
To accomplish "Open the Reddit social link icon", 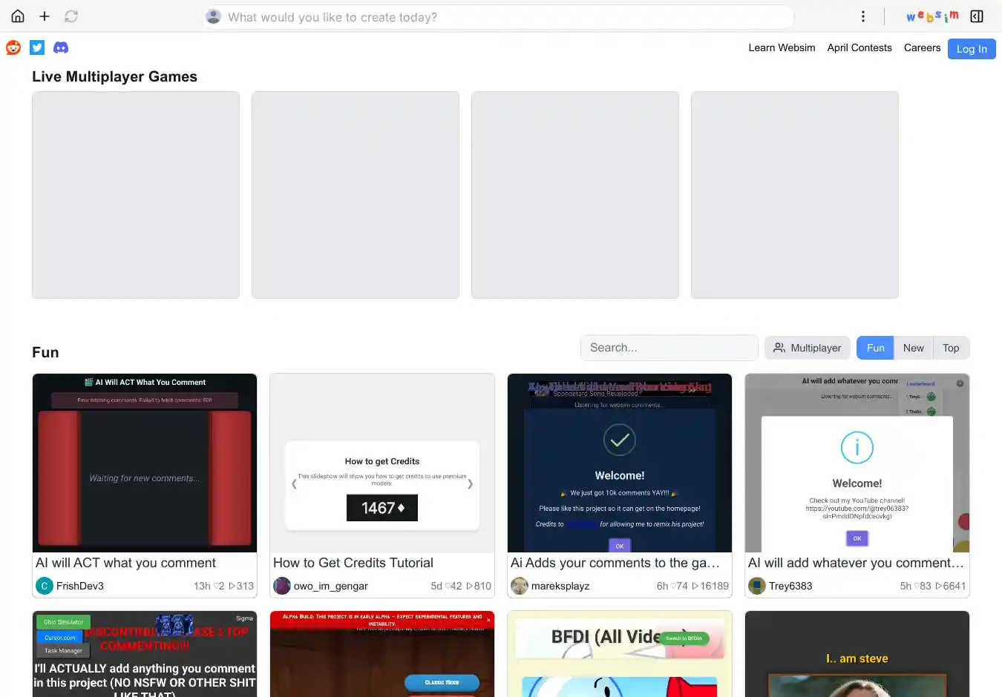I will point(13,47).
